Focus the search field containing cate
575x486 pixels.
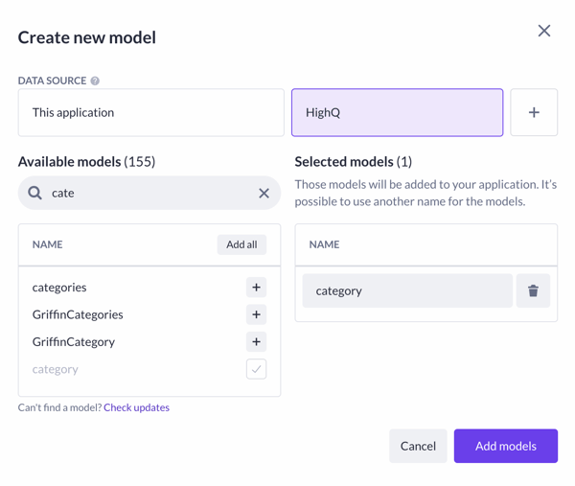pyautogui.click(x=149, y=193)
